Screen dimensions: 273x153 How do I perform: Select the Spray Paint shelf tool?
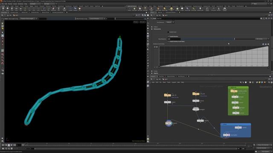(53, 9)
